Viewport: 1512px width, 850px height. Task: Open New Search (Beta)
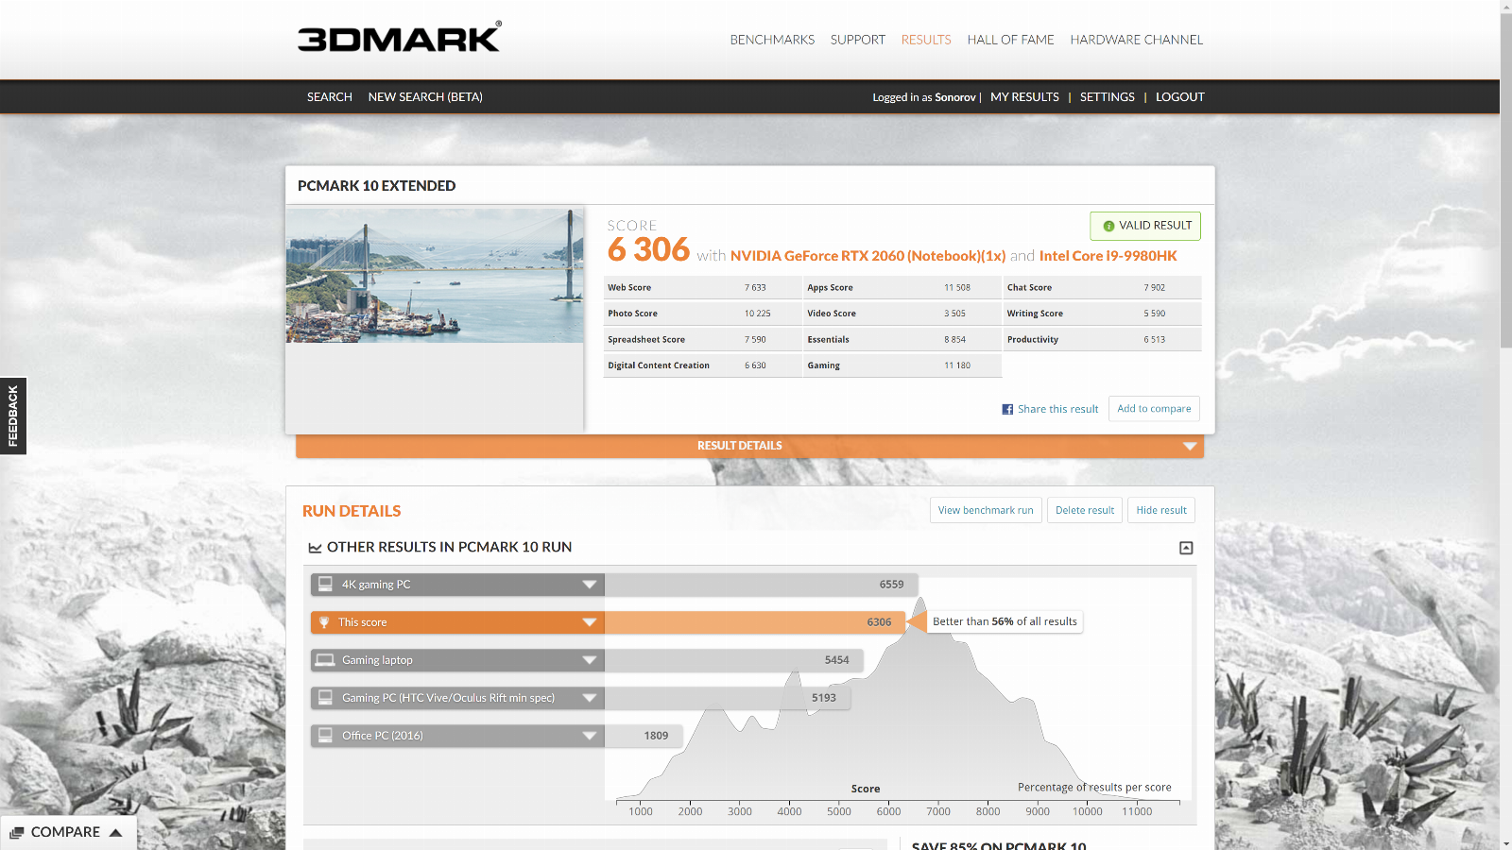coord(425,97)
